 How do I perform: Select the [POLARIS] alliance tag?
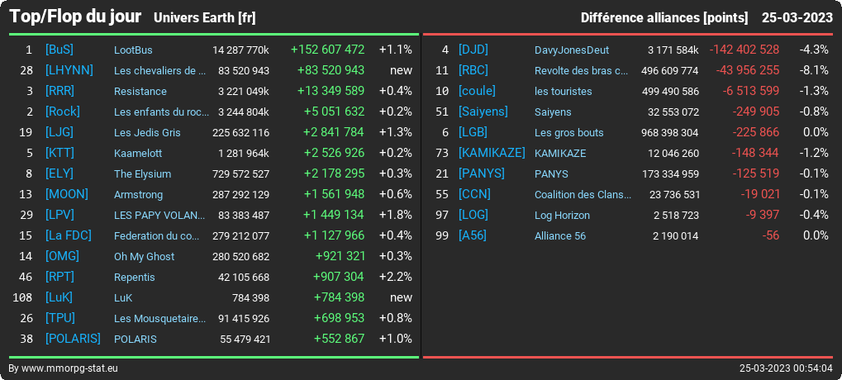73,340
